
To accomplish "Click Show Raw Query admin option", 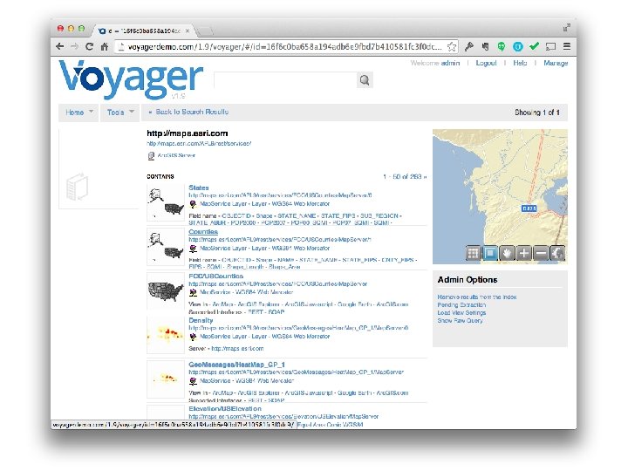I will pos(460,321).
